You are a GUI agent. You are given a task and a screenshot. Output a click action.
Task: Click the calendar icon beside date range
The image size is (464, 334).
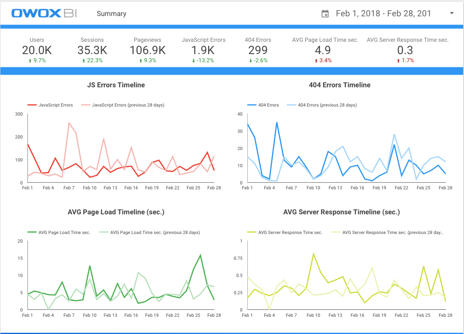tap(325, 14)
